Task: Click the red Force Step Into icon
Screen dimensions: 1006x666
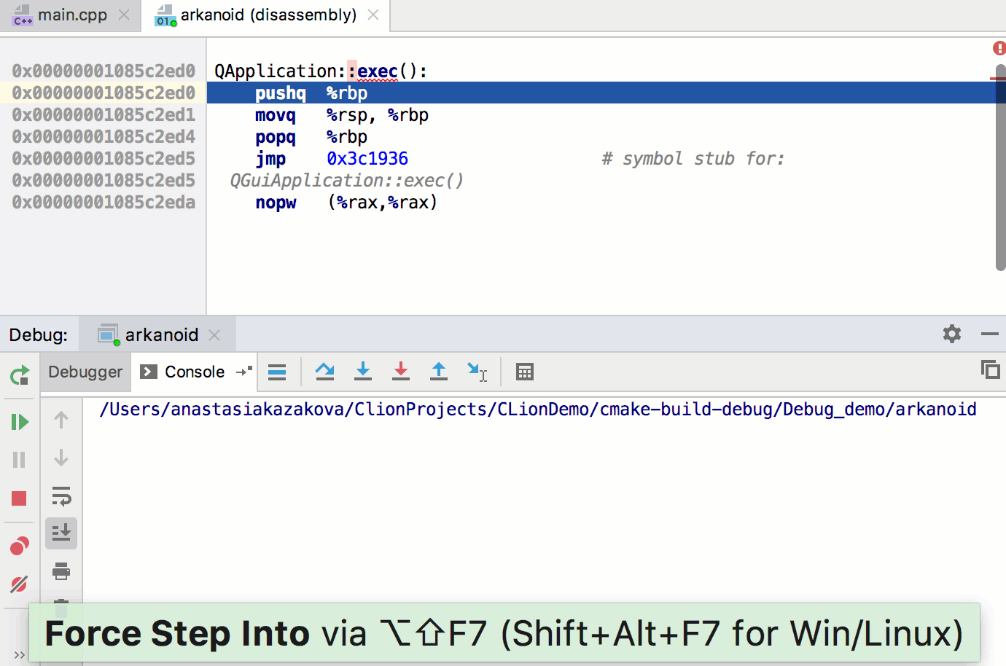Action: 401,372
